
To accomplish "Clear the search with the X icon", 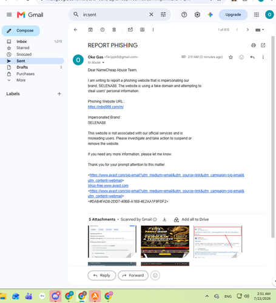I will (151, 15).
